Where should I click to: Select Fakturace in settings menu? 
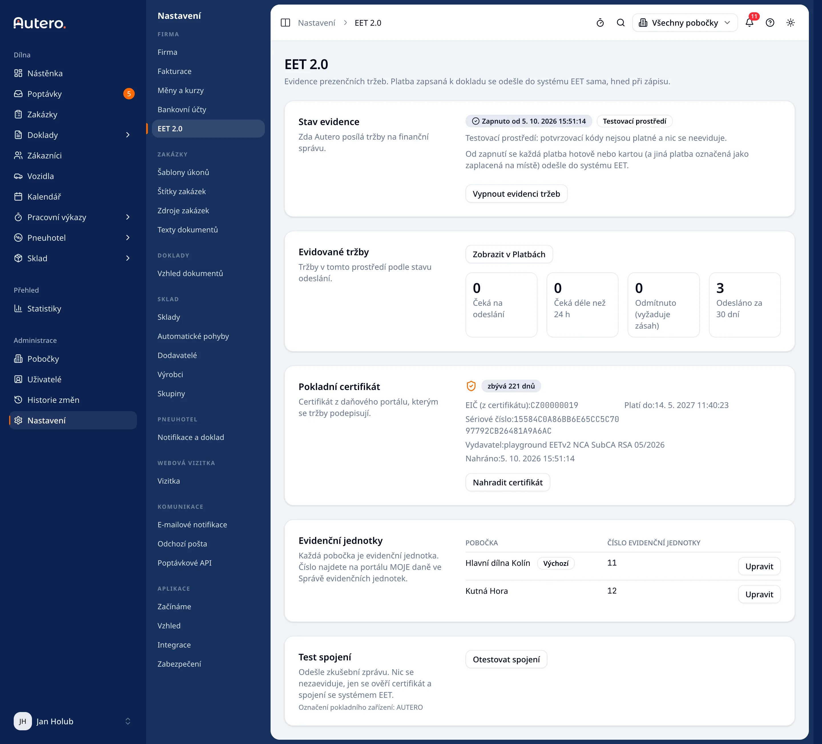pos(208,71)
